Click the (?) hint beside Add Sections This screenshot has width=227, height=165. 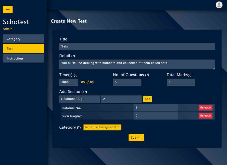coord(85,92)
